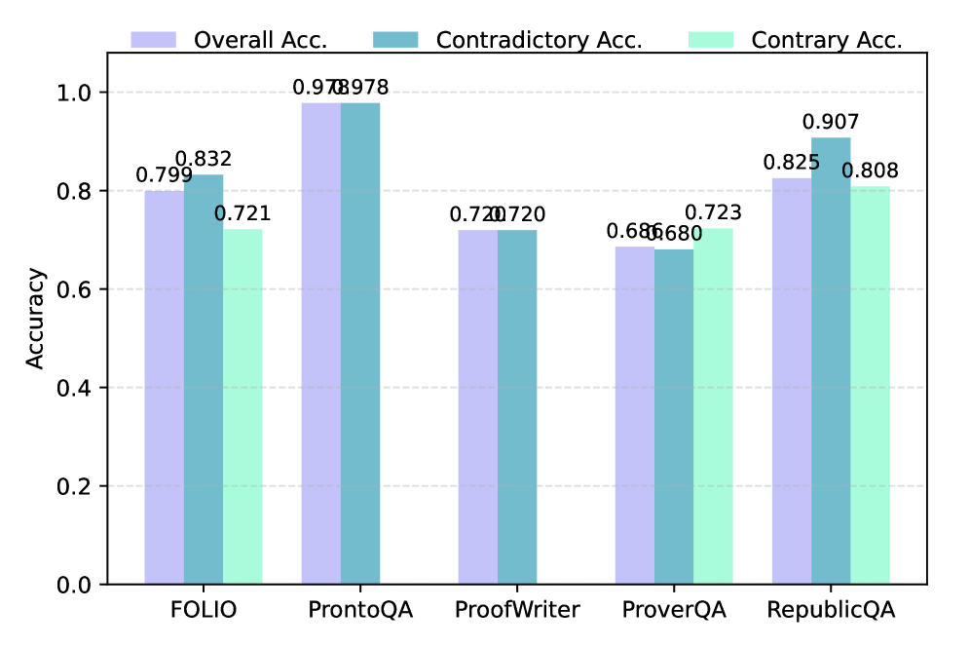The width and height of the screenshot is (970, 647).
Task: Click the FOLIO x-axis category label
Action: (204, 611)
